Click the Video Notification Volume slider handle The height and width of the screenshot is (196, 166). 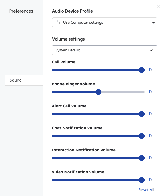pos(142,180)
